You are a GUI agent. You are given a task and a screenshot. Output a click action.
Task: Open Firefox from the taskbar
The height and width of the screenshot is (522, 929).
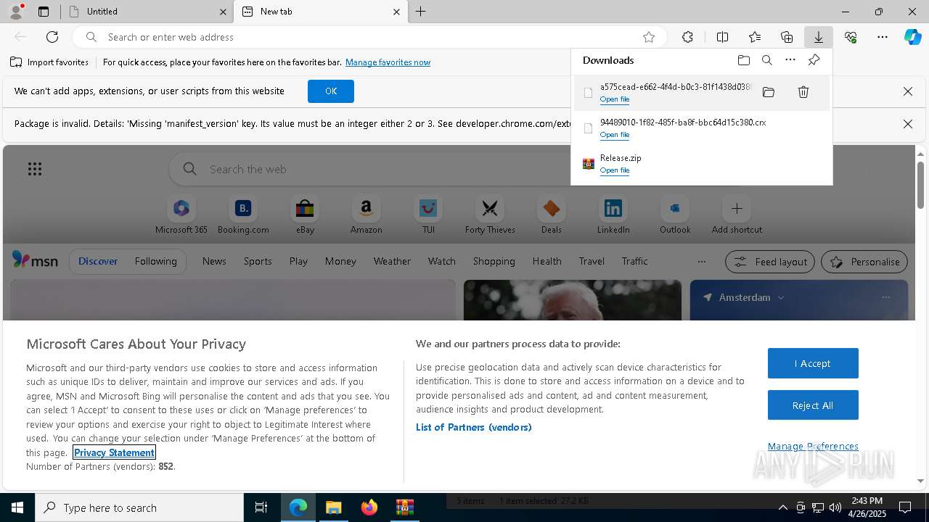click(x=369, y=507)
